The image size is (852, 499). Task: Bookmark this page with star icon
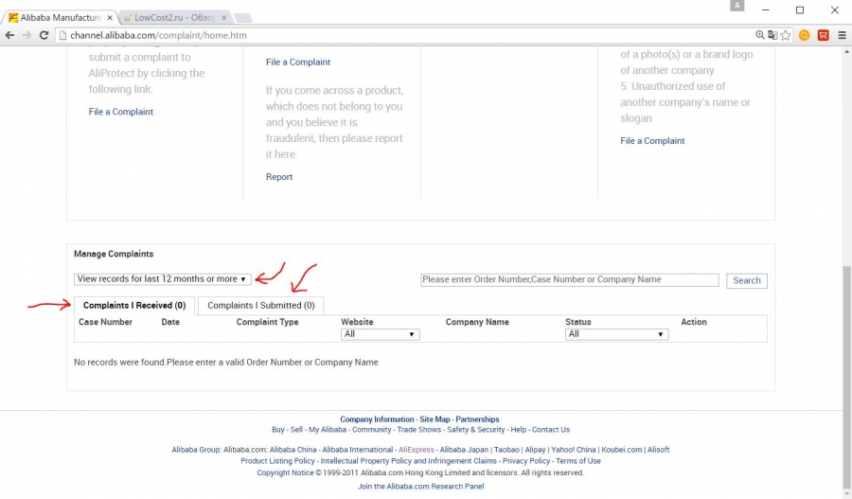tap(786, 35)
